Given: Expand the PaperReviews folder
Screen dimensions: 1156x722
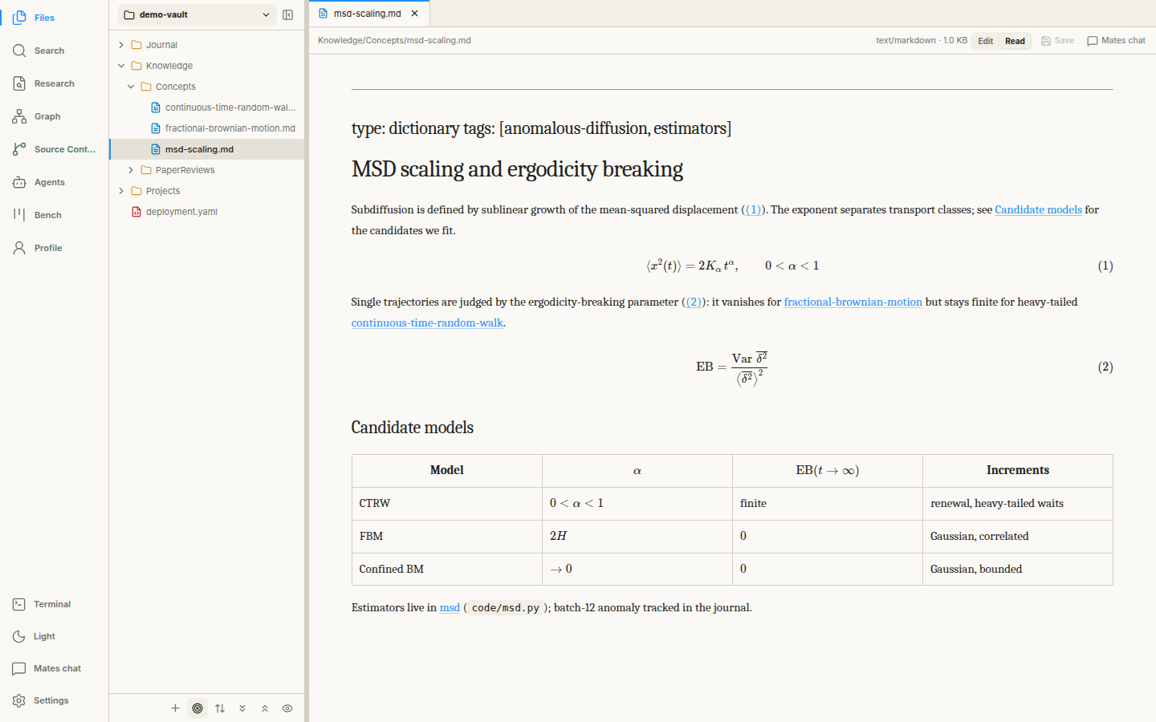Looking at the screenshot, I should coord(207,170).
